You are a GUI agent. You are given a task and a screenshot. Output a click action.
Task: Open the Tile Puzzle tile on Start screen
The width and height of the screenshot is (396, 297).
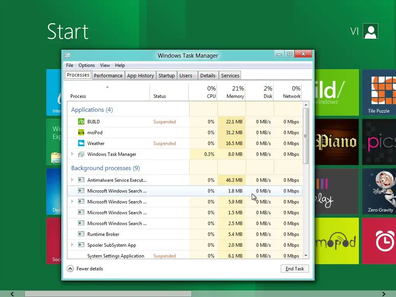(379, 92)
